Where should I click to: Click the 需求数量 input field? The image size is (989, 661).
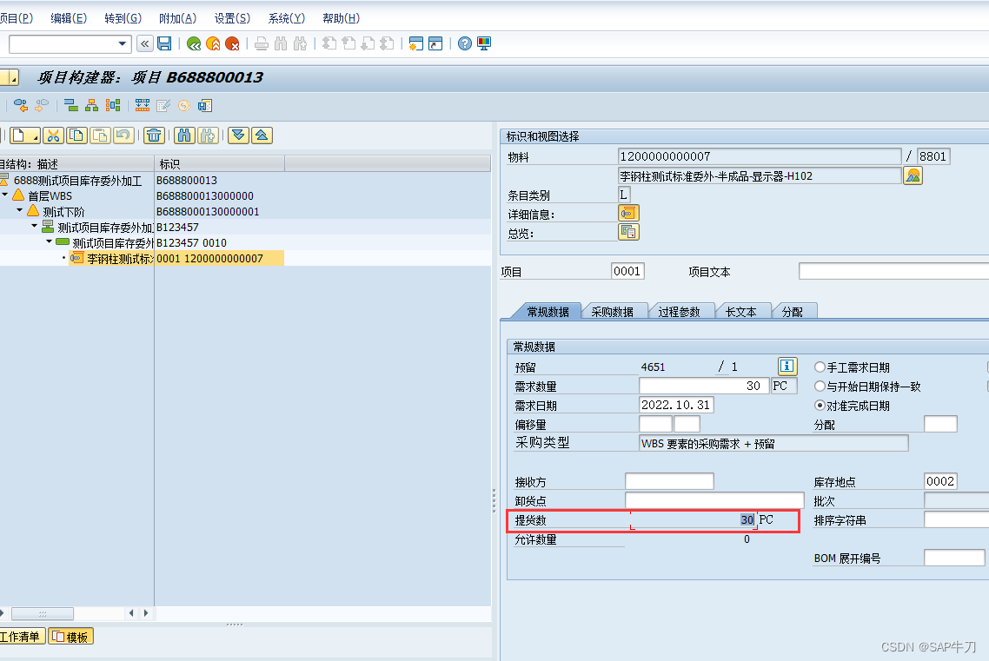[x=704, y=386]
